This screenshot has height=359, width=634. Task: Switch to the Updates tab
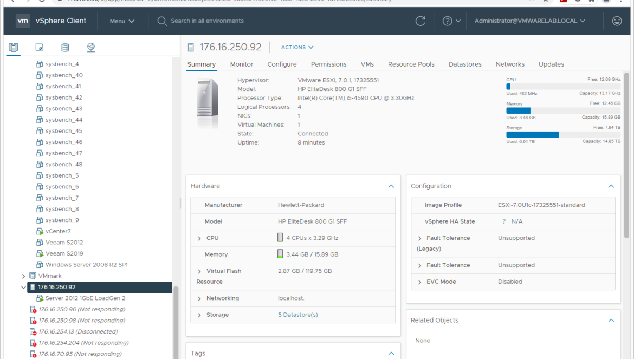(551, 64)
